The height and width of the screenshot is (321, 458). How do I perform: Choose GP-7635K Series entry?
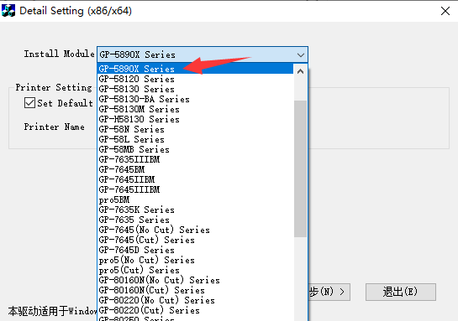(x=196, y=210)
